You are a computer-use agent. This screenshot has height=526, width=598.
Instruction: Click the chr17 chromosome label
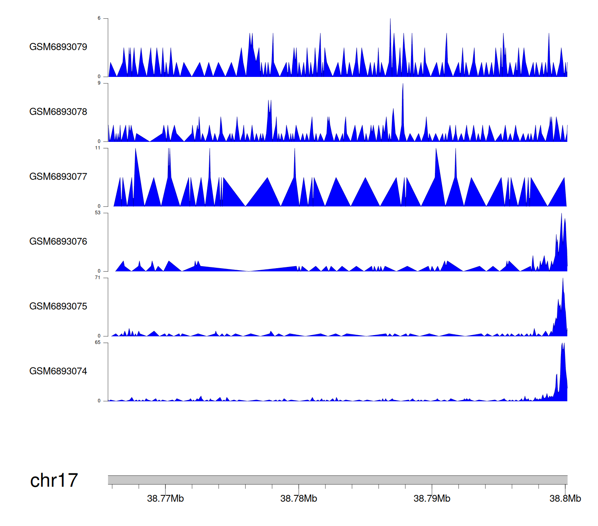coord(54,480)
